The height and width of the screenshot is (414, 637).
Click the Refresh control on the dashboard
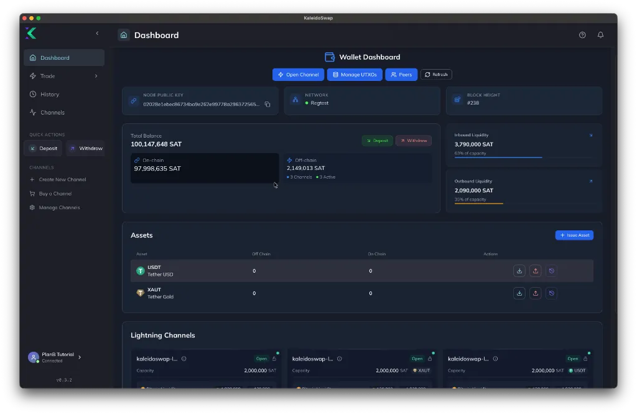(435, 74)
